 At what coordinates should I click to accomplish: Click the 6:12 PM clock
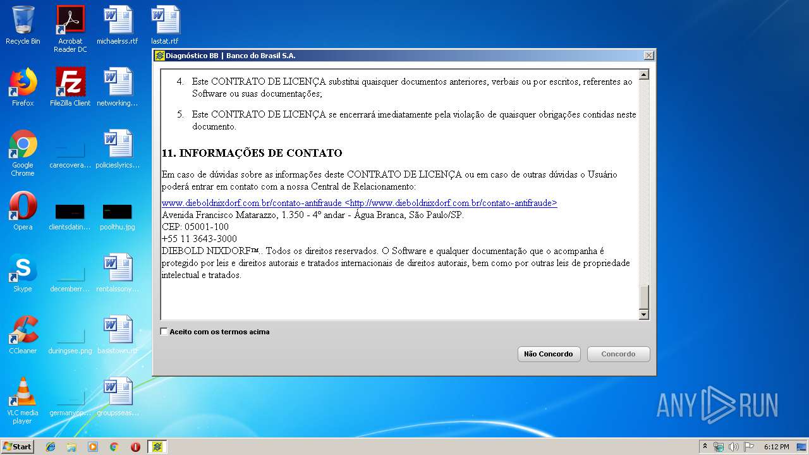(x=776, y=447)
